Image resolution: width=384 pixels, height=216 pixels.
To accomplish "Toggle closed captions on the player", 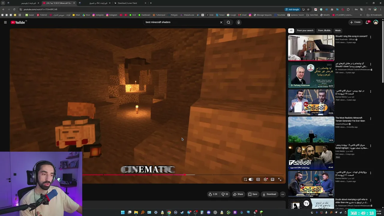I will pos(258,179).
